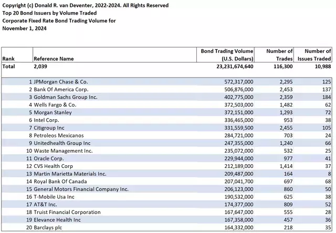This screenshot has height=233, width=336.
Task: Click the 'Morgan Stanley' reference name
Action: (52, 113)
